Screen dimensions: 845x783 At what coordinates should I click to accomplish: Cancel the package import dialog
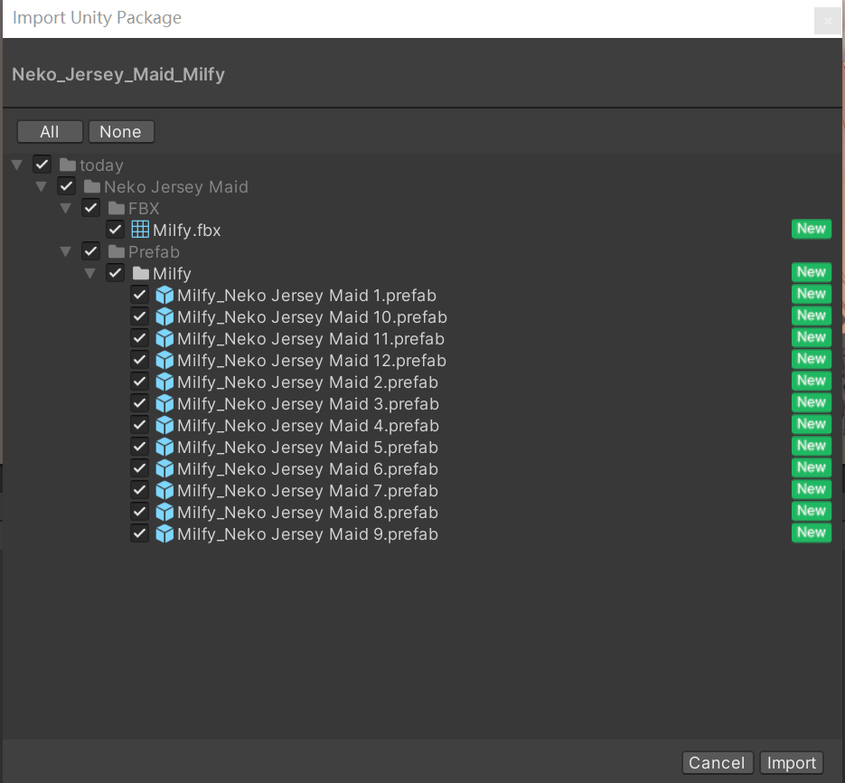tap(717, 763)
